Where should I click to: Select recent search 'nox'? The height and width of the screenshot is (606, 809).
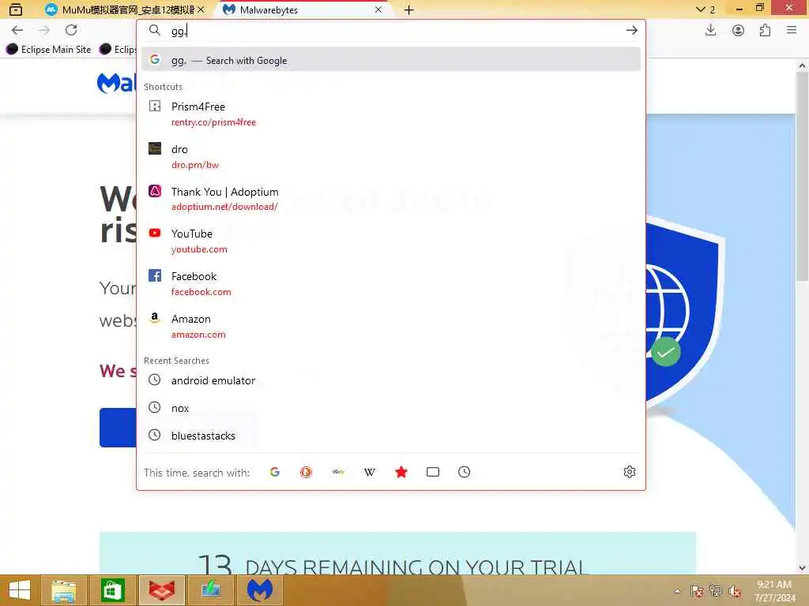point(390,408)
